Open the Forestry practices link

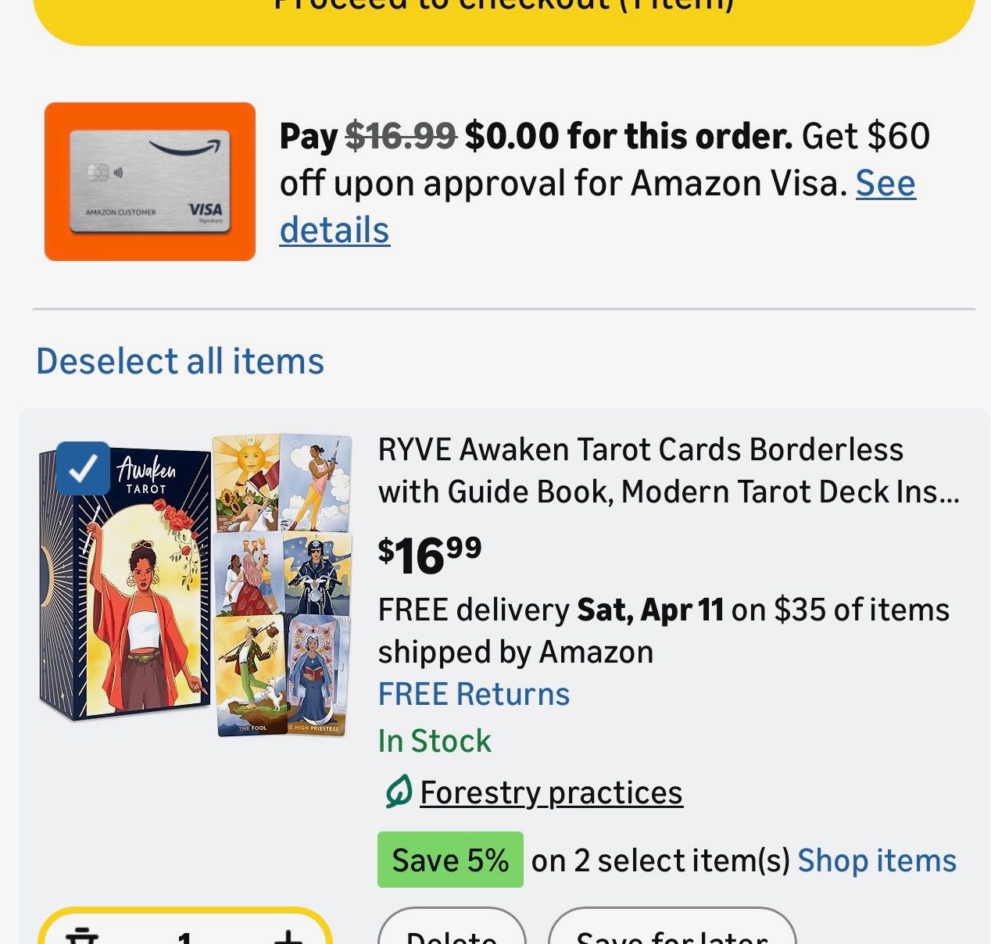point(551,792)
